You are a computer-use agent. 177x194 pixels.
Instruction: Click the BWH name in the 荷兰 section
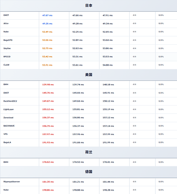click(x=6, y=162)
